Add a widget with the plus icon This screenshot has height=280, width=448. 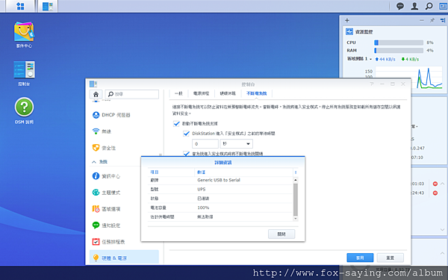pyautogui.click(x=347, y=20)
